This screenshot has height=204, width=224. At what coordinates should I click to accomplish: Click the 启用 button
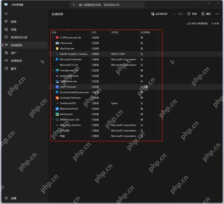click(x=178, y=14)
